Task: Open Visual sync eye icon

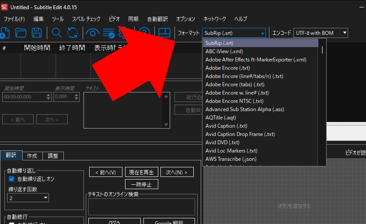Action: (92, 33)
